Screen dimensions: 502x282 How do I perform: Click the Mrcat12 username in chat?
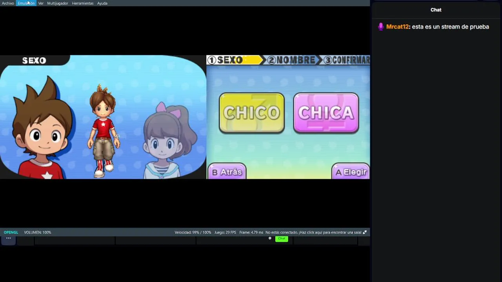pos(398,27)
